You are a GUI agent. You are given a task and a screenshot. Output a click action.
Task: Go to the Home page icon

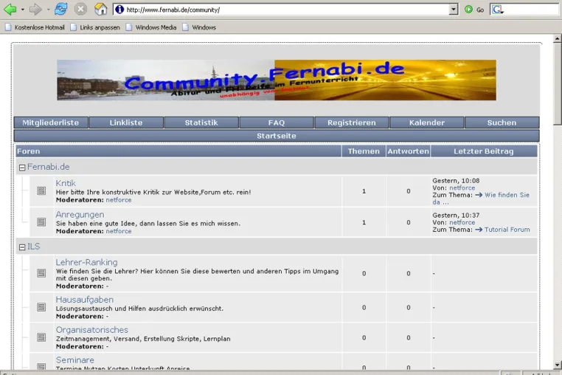pyautogui.click(x=101, y=10)
